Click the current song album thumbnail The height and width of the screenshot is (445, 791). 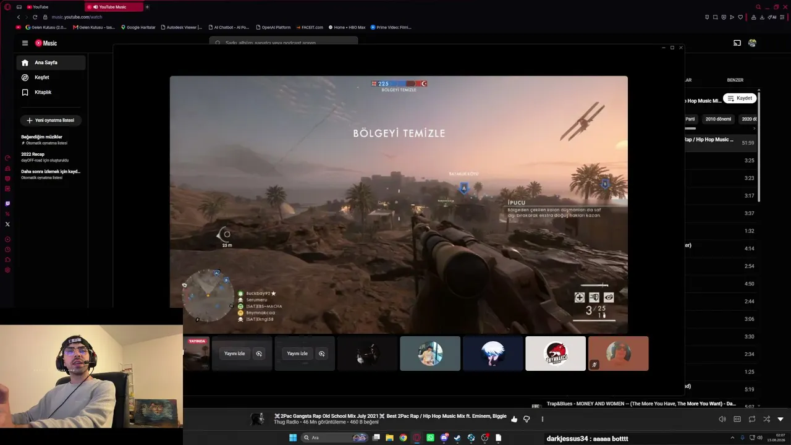pos(257,419)
